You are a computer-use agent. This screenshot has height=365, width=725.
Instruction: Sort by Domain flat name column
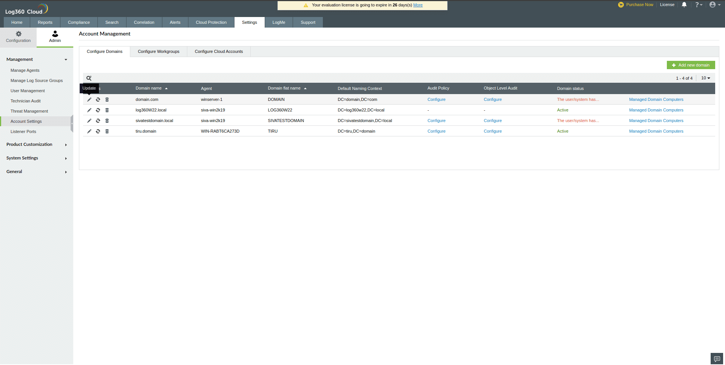(x=287, y=88)
